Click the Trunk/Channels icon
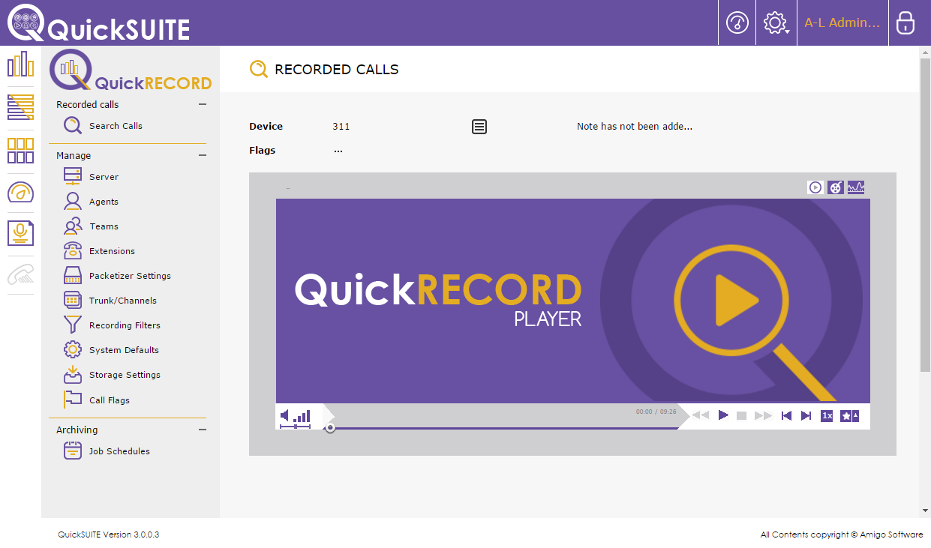The width and height of the screenshot is (931, 548). pos(73,300)
